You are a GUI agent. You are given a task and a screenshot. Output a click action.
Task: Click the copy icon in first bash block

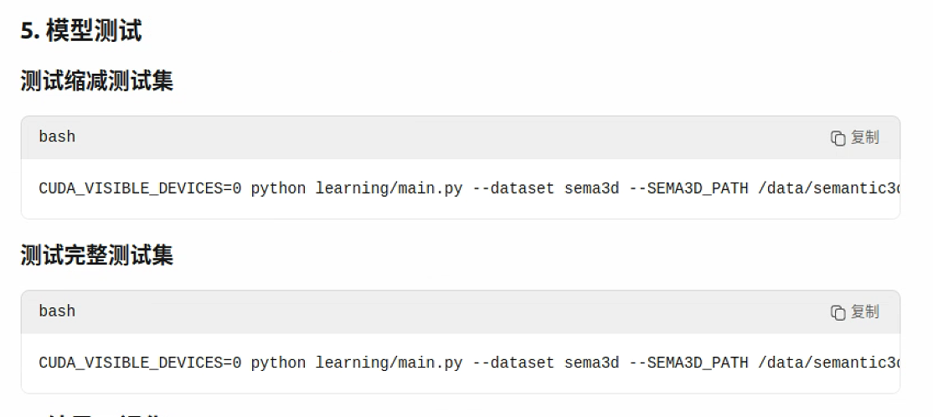pyautogui.click(x=838, y=138)
